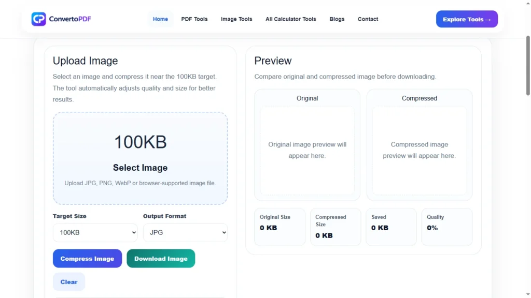The height and width of the screenshot is (298, 531).
Task: Click the Original image preview box
Action: point(307,151)
